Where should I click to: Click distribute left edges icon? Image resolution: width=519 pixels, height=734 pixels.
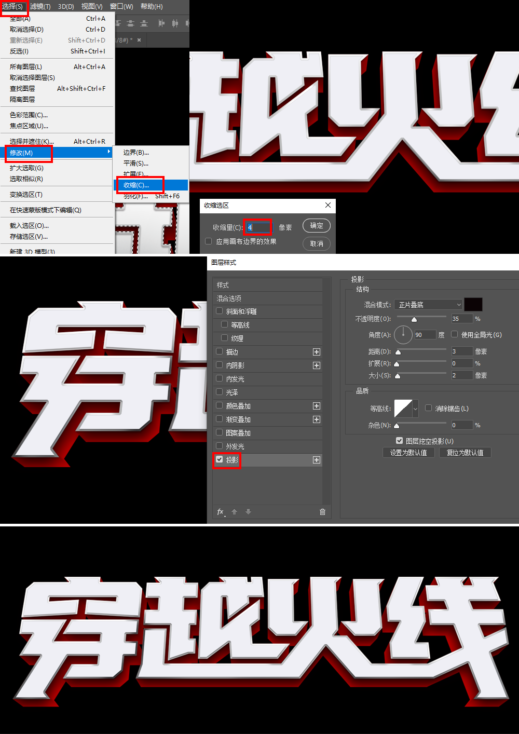click(x=161, y=23)
